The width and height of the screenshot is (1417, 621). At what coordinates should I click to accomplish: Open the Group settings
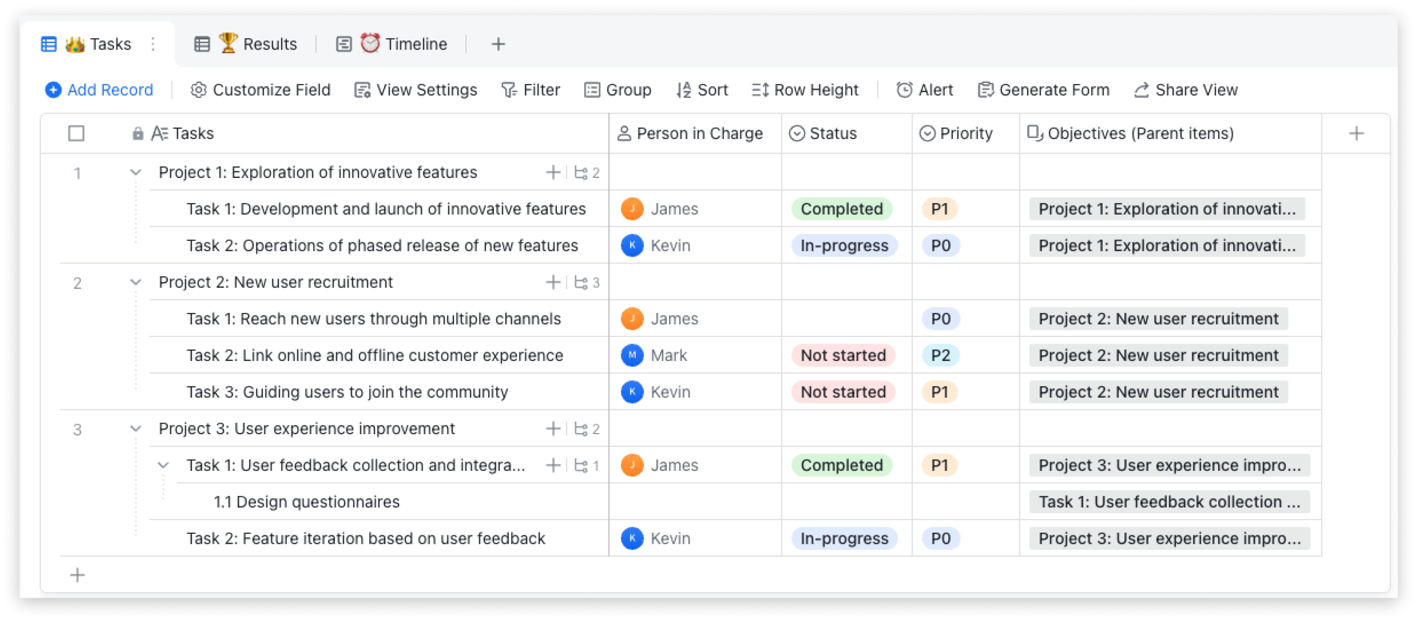pyautogui.click(x=617, y=90)
